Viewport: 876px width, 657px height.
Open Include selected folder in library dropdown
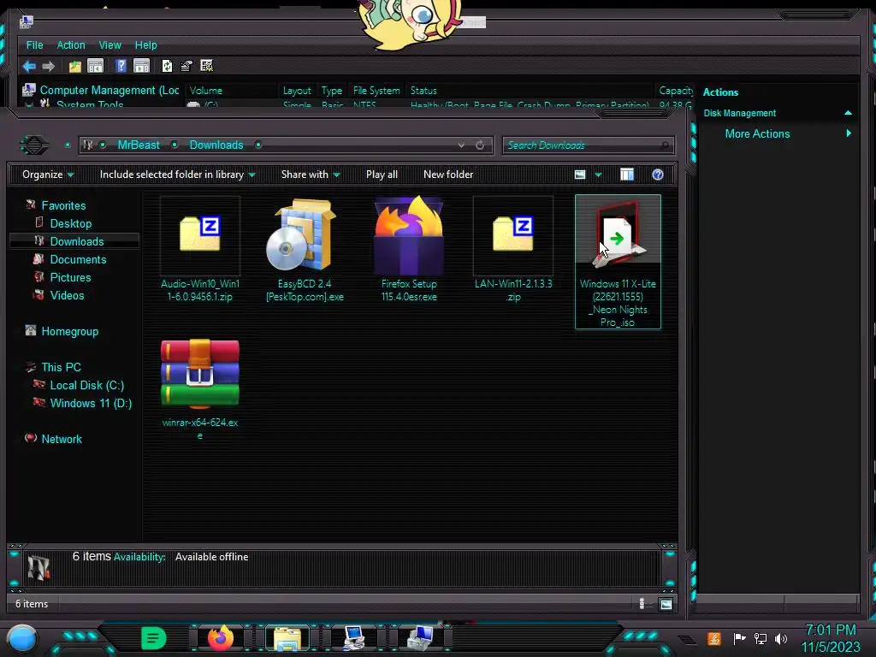(177, 175)
